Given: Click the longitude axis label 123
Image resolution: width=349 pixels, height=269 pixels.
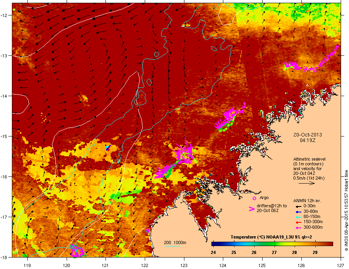Looking at the screenshot, I should click(x=184, y=265).
